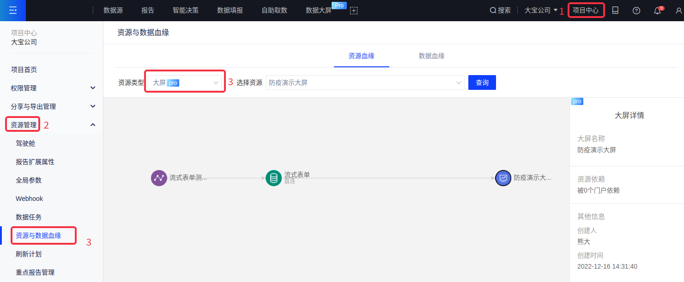Screen dimensions: 684x282
Task: Collapse the 资源管理 sidebar section
Action: click(x=93, y=125)
